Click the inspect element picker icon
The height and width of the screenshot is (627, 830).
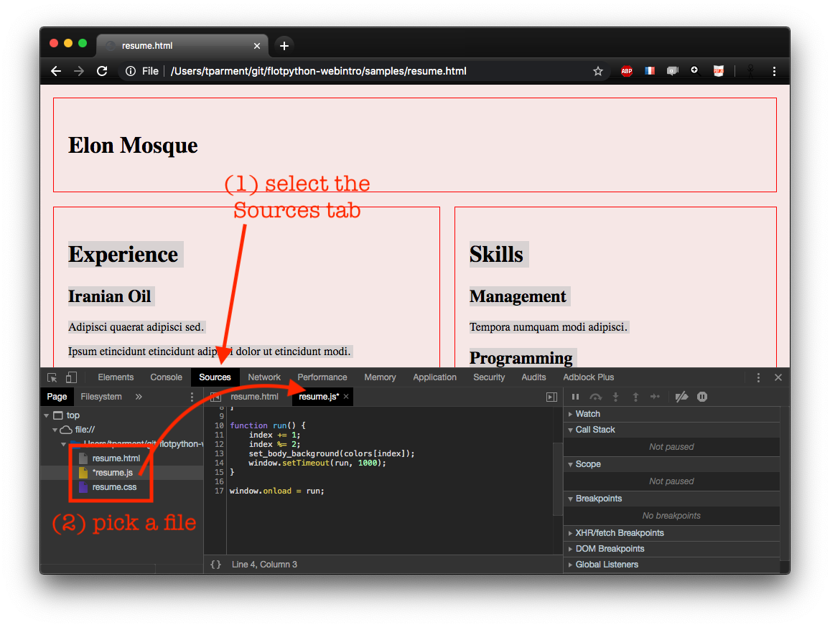tap(52, 377)
